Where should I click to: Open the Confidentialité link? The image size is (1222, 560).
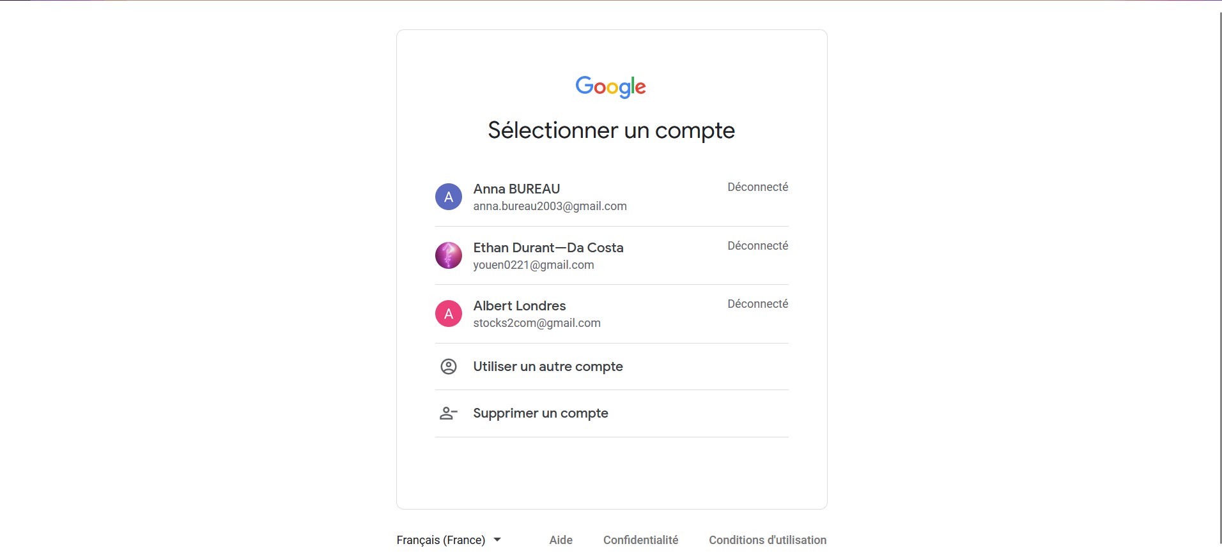641,540
